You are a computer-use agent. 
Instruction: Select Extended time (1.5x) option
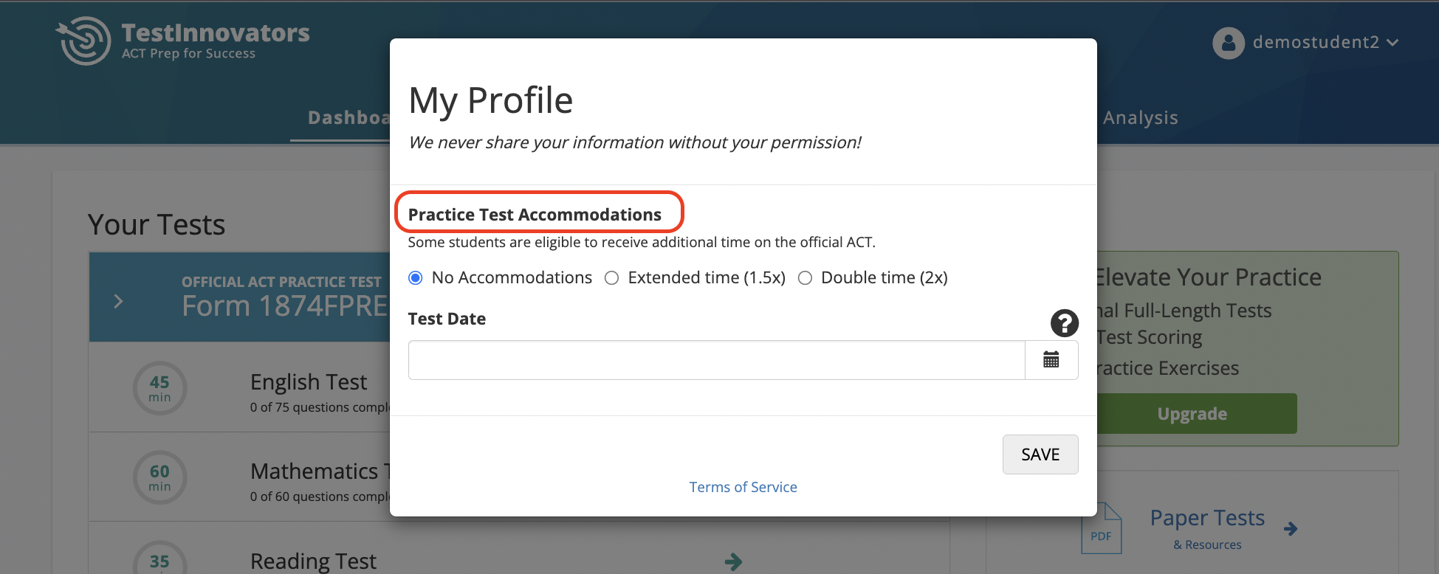tap(611, 278)
